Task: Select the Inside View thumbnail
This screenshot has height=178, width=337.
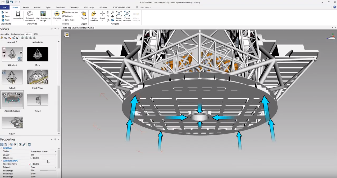Action: click(x=38, y=77)
